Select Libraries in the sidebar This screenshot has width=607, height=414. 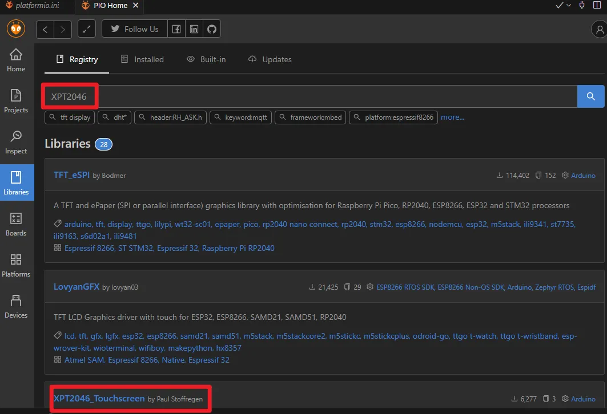click(17, 182)
